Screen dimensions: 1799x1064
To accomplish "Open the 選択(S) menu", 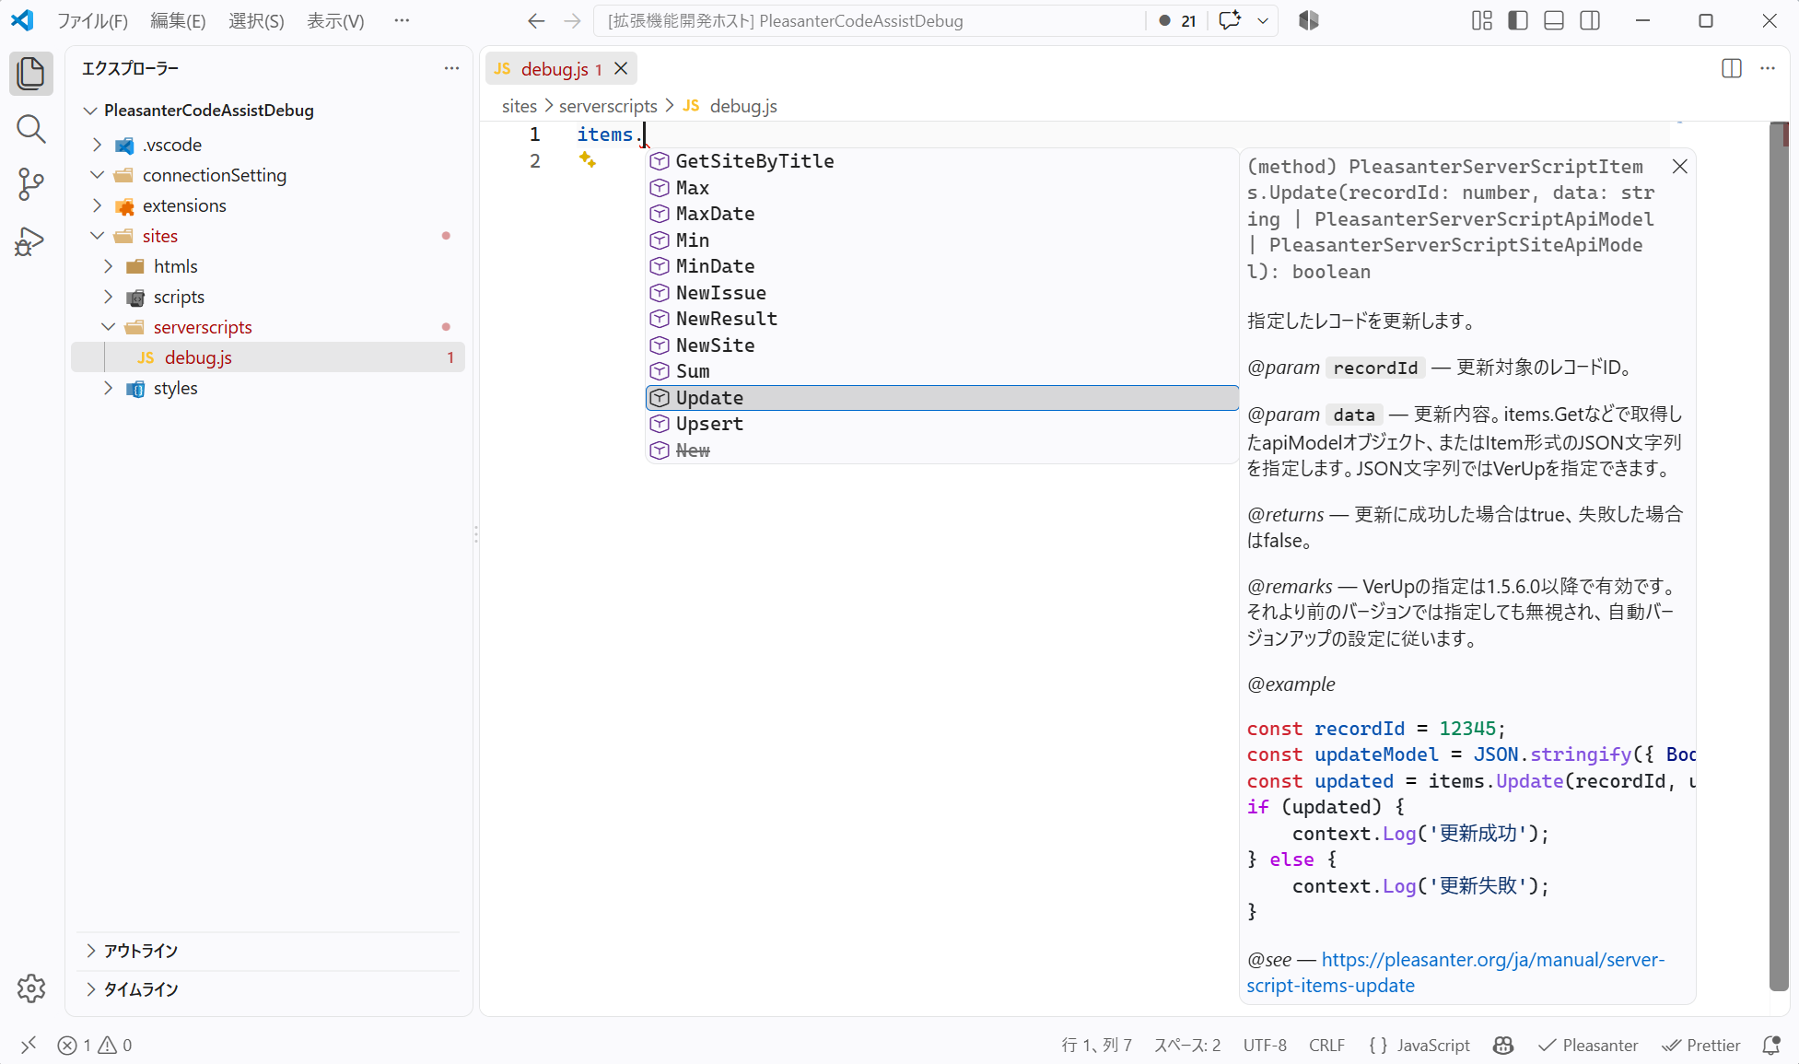I will (256, 20).
